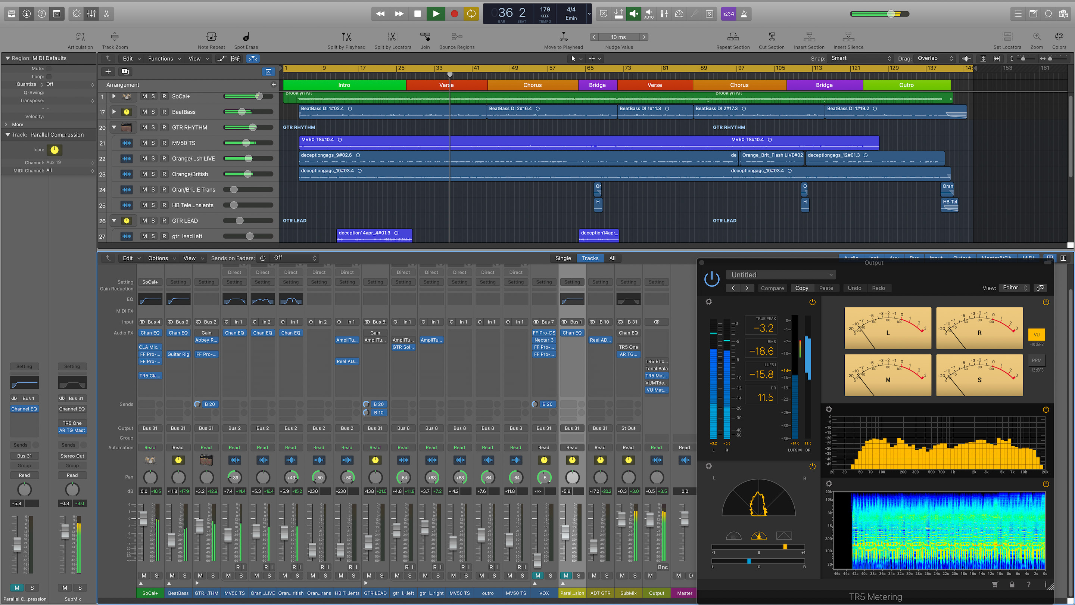The image size is (1075, 605).
Task: Adjust the SoCal+ track volume slider
Action: click(x=248, y=96)
